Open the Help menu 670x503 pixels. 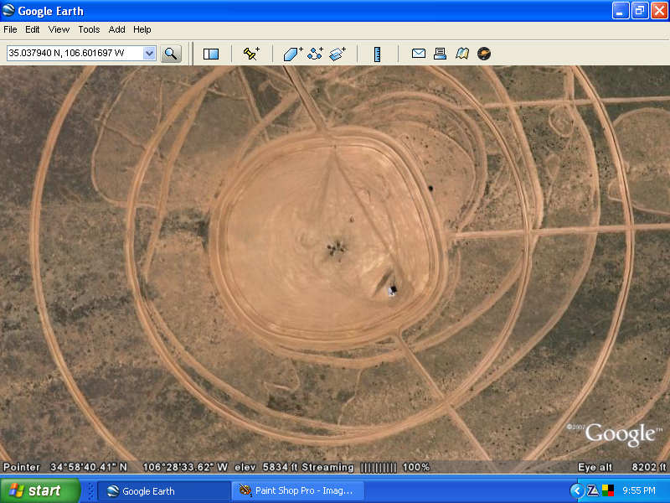pyautogui.click(x=142, y=29)
